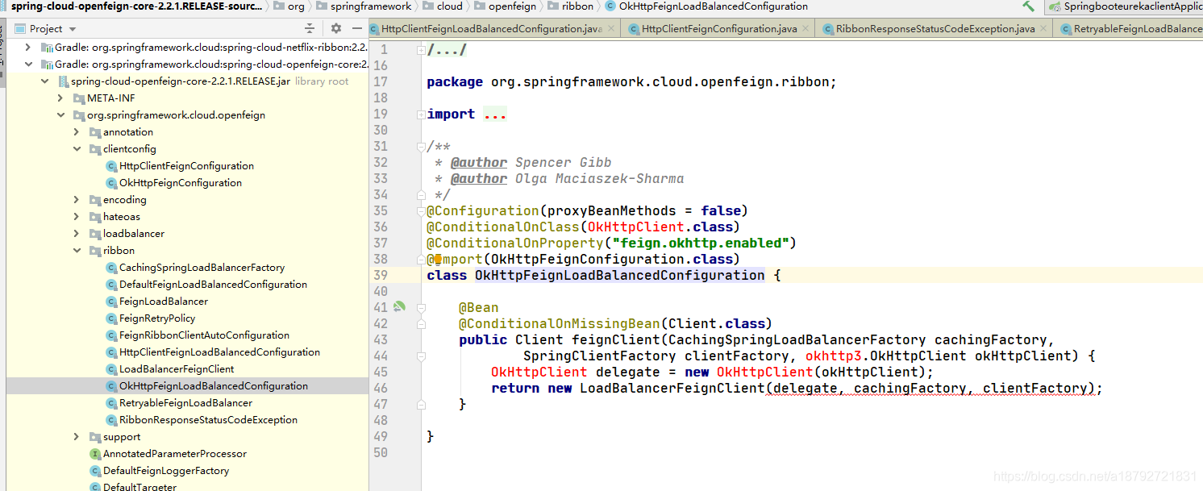The height and width of the screenshot is (491, 1203).
Task: Collapse the clientconfig package
Action: click(77, 149)
